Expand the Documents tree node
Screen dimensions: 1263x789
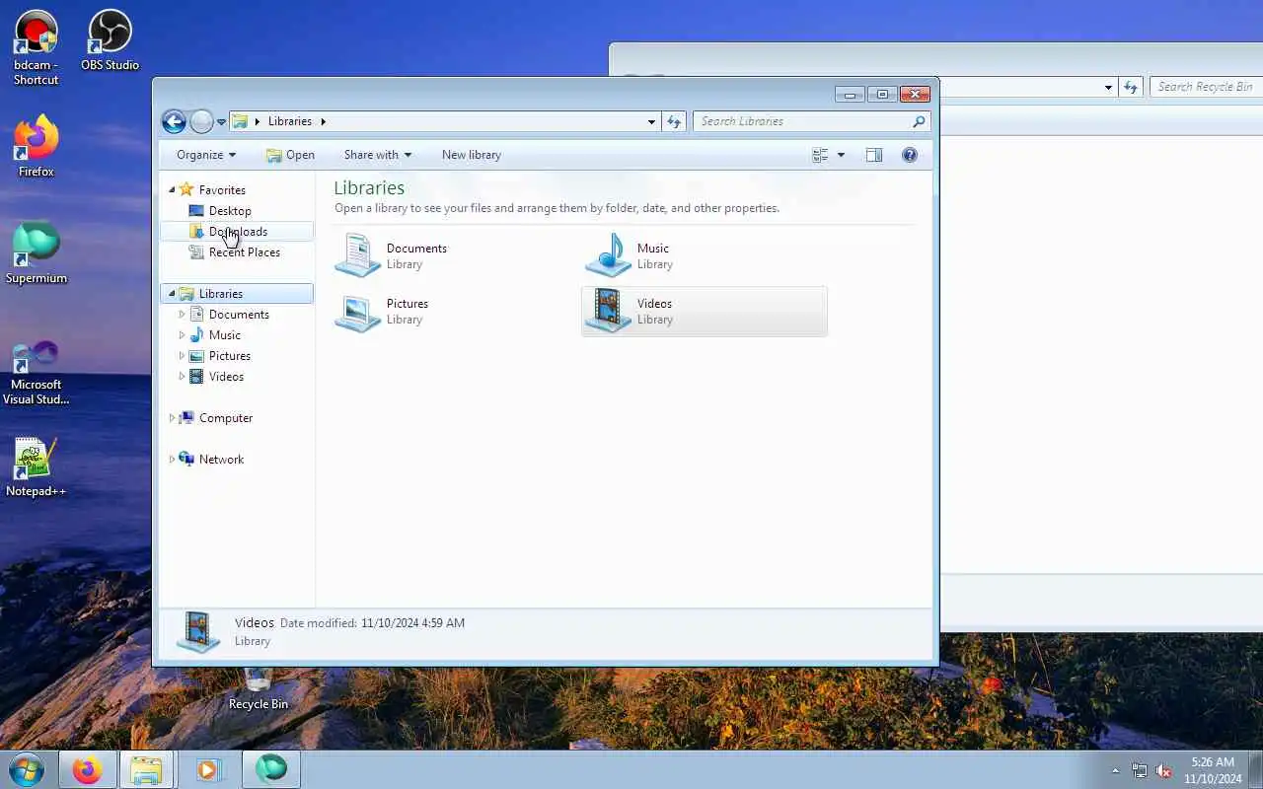(x=182, y=315)
